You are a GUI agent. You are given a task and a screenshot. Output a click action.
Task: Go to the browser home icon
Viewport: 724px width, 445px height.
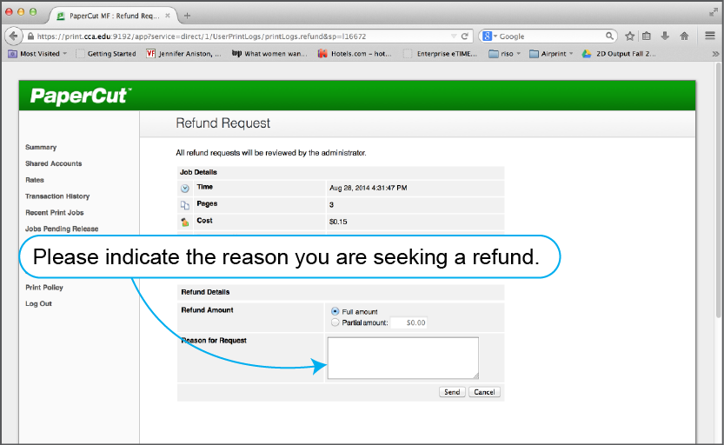click(684, 36)
